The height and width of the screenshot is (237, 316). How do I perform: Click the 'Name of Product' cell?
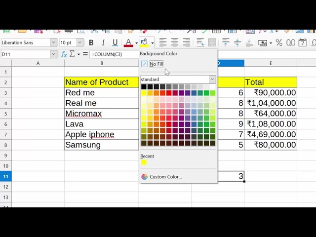pos(102,82)
